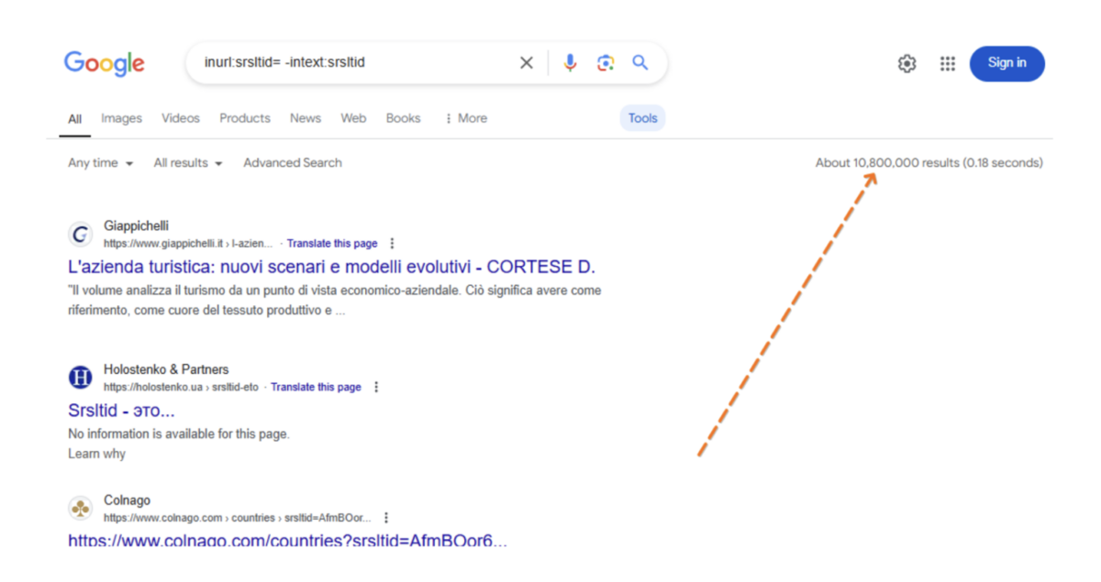The width and height of the screenshot is (1101, 582).
Task: Start a voice search with the microphone
Action: [x=569, y=62]
